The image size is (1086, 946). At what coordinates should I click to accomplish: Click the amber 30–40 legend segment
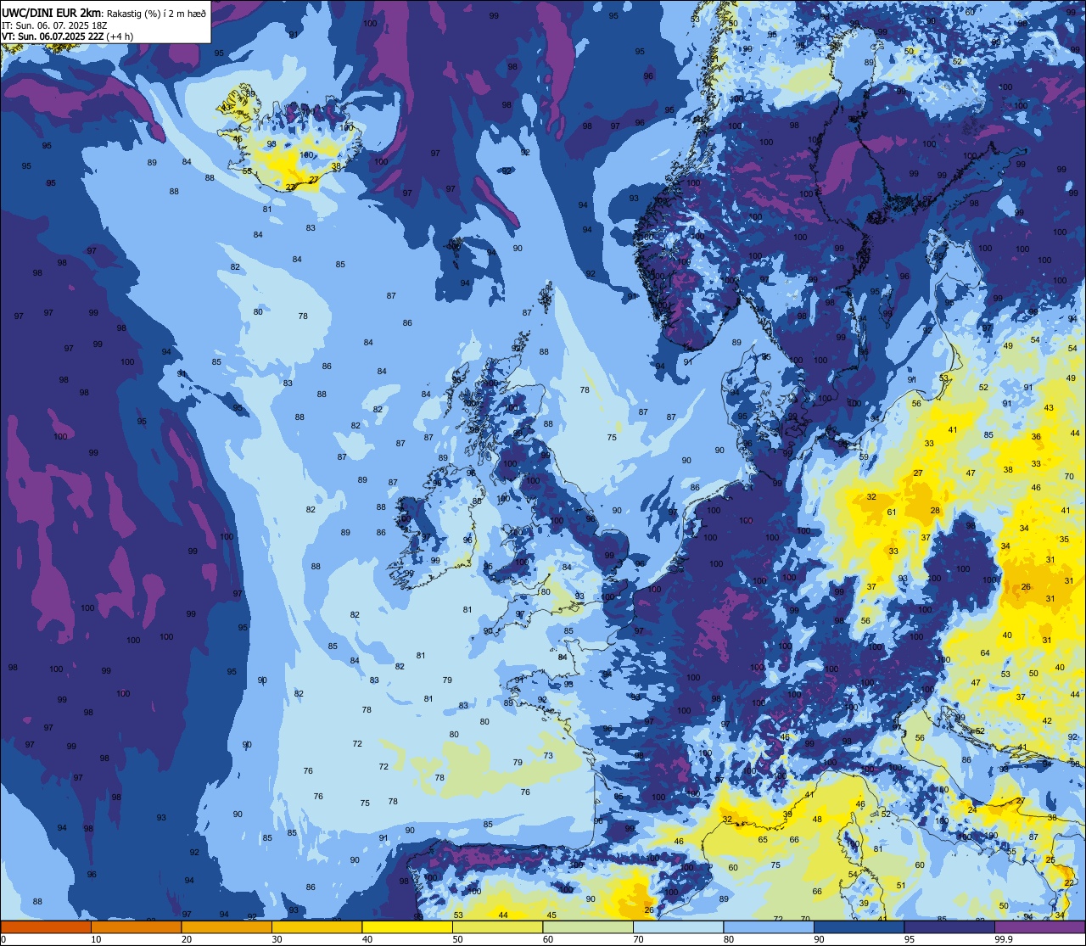(316, 927)
